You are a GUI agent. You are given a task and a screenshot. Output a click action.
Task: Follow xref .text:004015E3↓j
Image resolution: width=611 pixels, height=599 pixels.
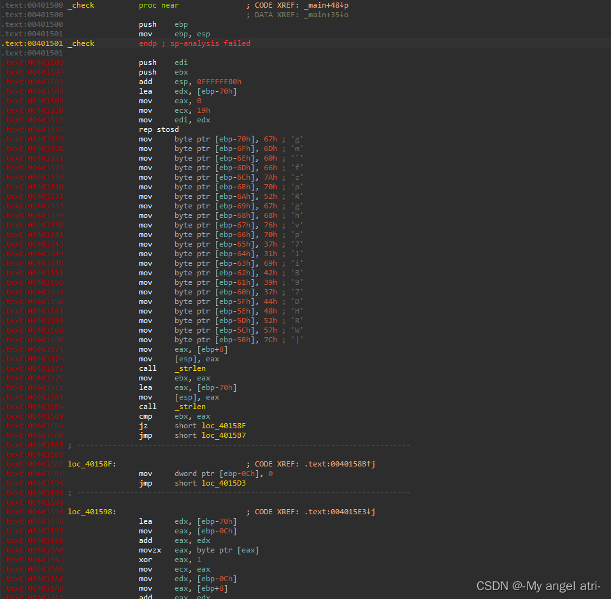340,512
